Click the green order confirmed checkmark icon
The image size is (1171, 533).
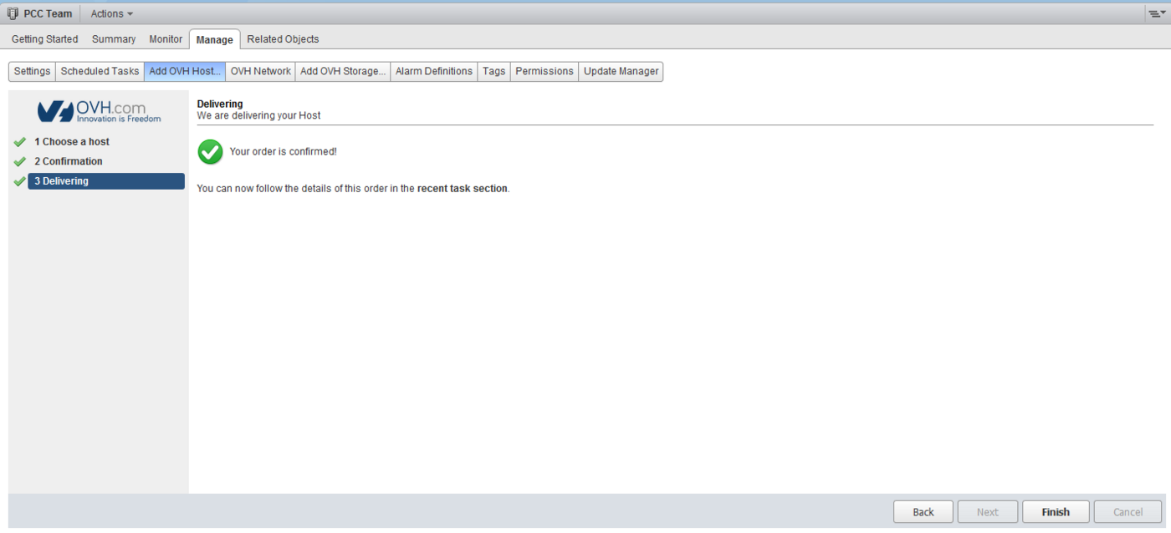[x=210, y=152]
